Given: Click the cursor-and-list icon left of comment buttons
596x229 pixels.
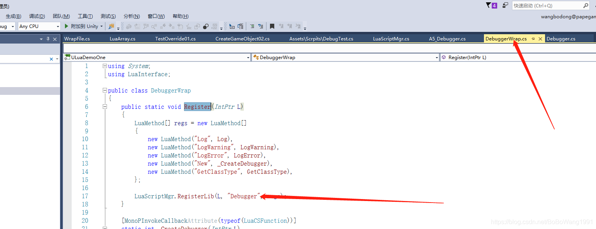Looking at the screenshot, I should [x=232, y=26].
